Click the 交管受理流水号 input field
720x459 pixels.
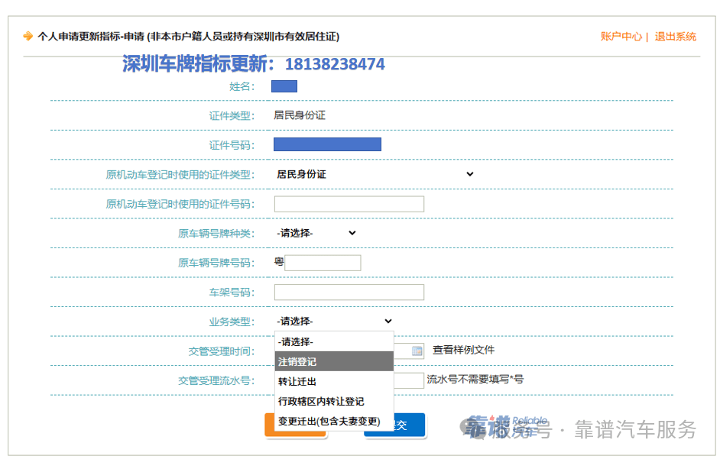409,380
